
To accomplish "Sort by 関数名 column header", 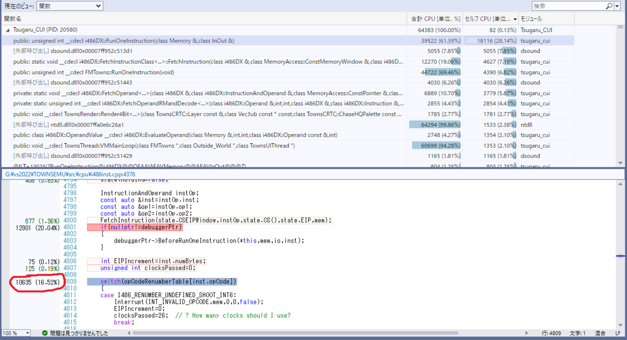I will coord(204,18).
